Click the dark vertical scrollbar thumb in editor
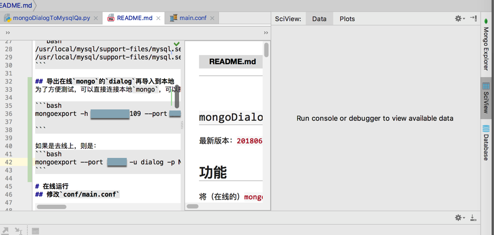This screenshot has height=235, width=494. tap(177, 96)
